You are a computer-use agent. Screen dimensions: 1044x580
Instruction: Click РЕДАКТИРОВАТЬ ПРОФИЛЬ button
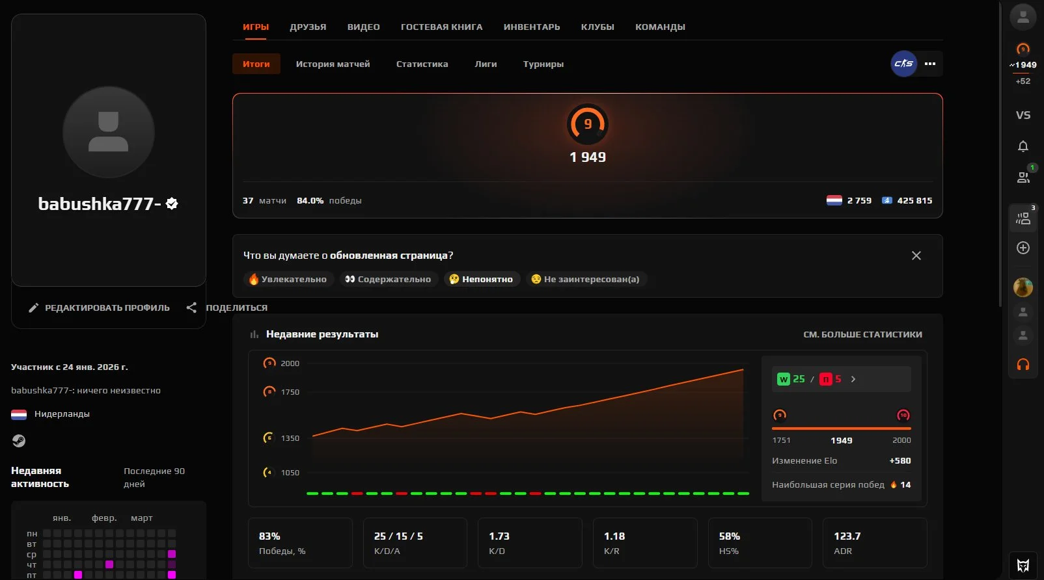100,308
